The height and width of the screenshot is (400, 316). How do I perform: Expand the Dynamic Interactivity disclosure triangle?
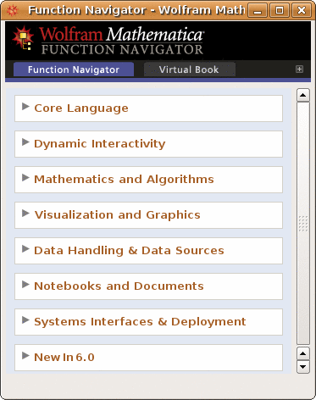(25, 142)
